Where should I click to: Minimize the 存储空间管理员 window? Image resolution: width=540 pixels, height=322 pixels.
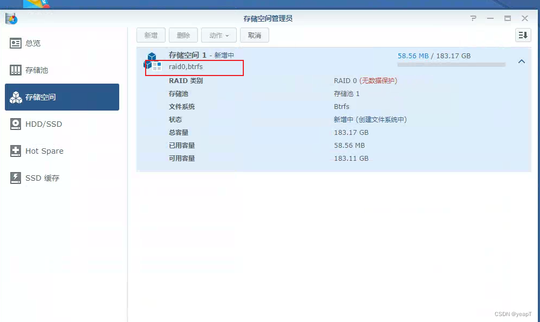490,18
